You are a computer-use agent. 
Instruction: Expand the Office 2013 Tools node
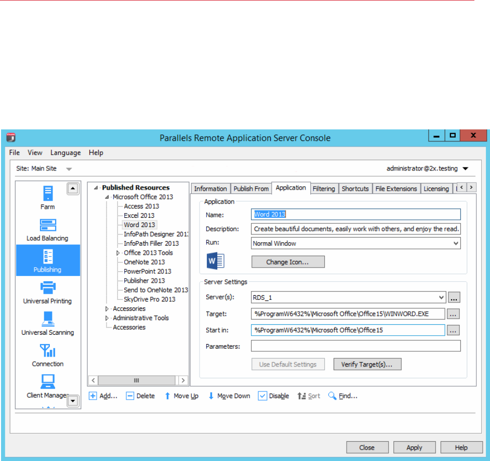tap(118, 253)
